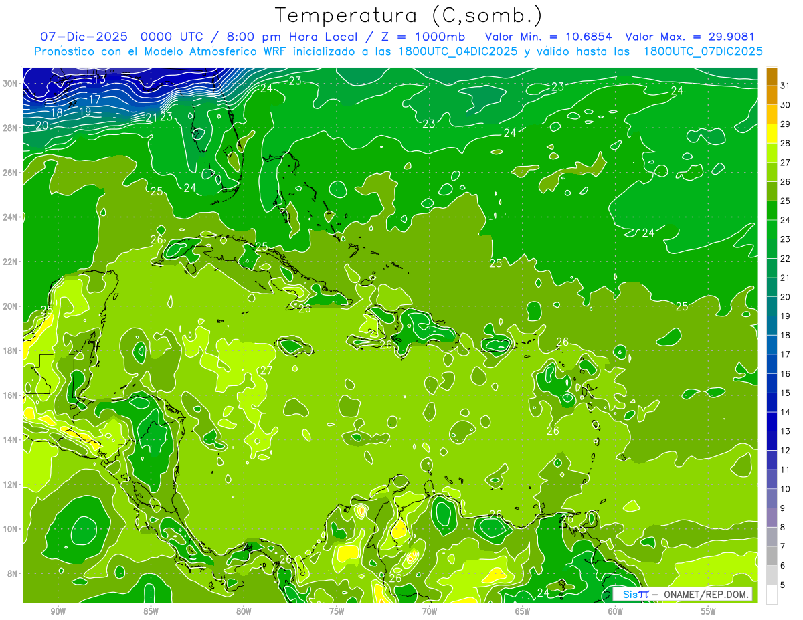
Task: Click the '20' contour label near 28N
Action: pos(41,125)
